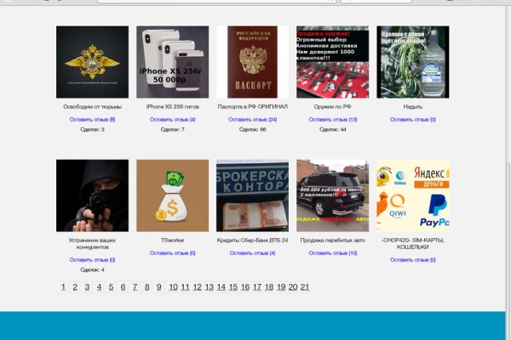Click review link under 'Надыть' listing

click(413, 119)
